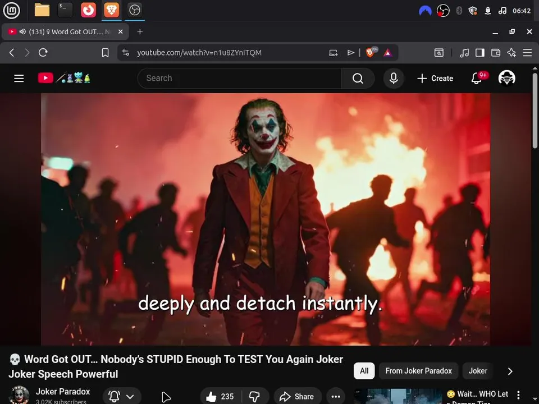
Task: Open Leo AI star icon
Action: click(511, 53)
